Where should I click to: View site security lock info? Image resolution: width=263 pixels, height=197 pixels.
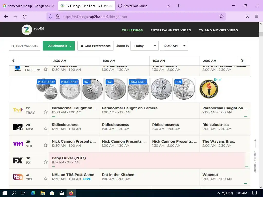58,17
